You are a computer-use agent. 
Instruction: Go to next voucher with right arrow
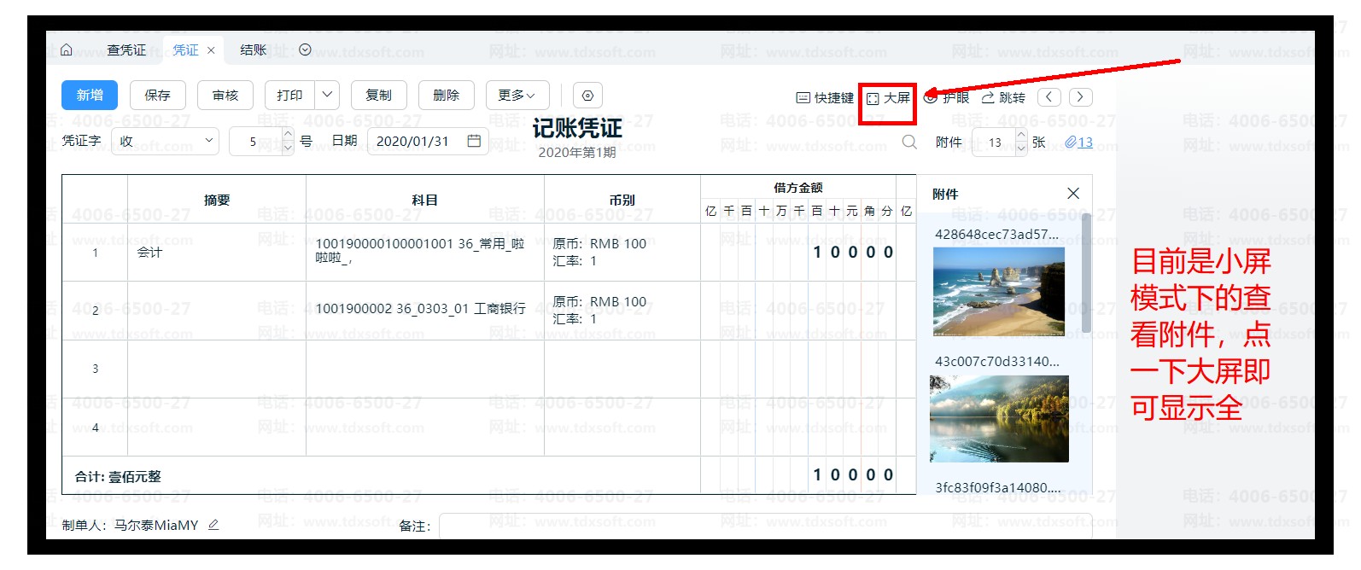point(1080,97)
